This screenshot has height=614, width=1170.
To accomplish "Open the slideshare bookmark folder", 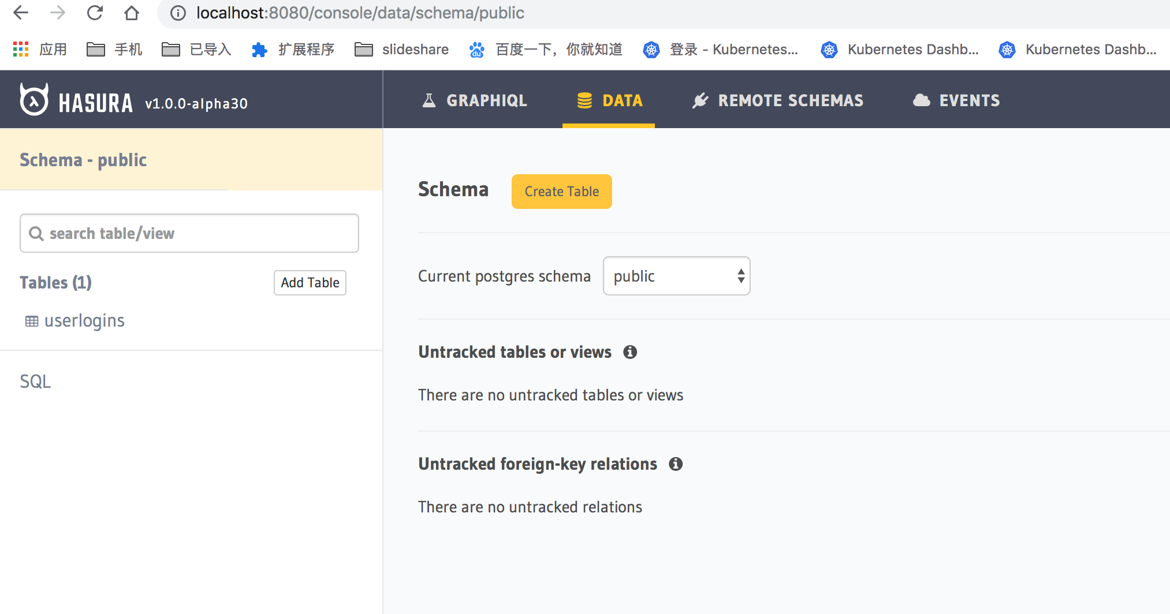I will click(401, 49).
